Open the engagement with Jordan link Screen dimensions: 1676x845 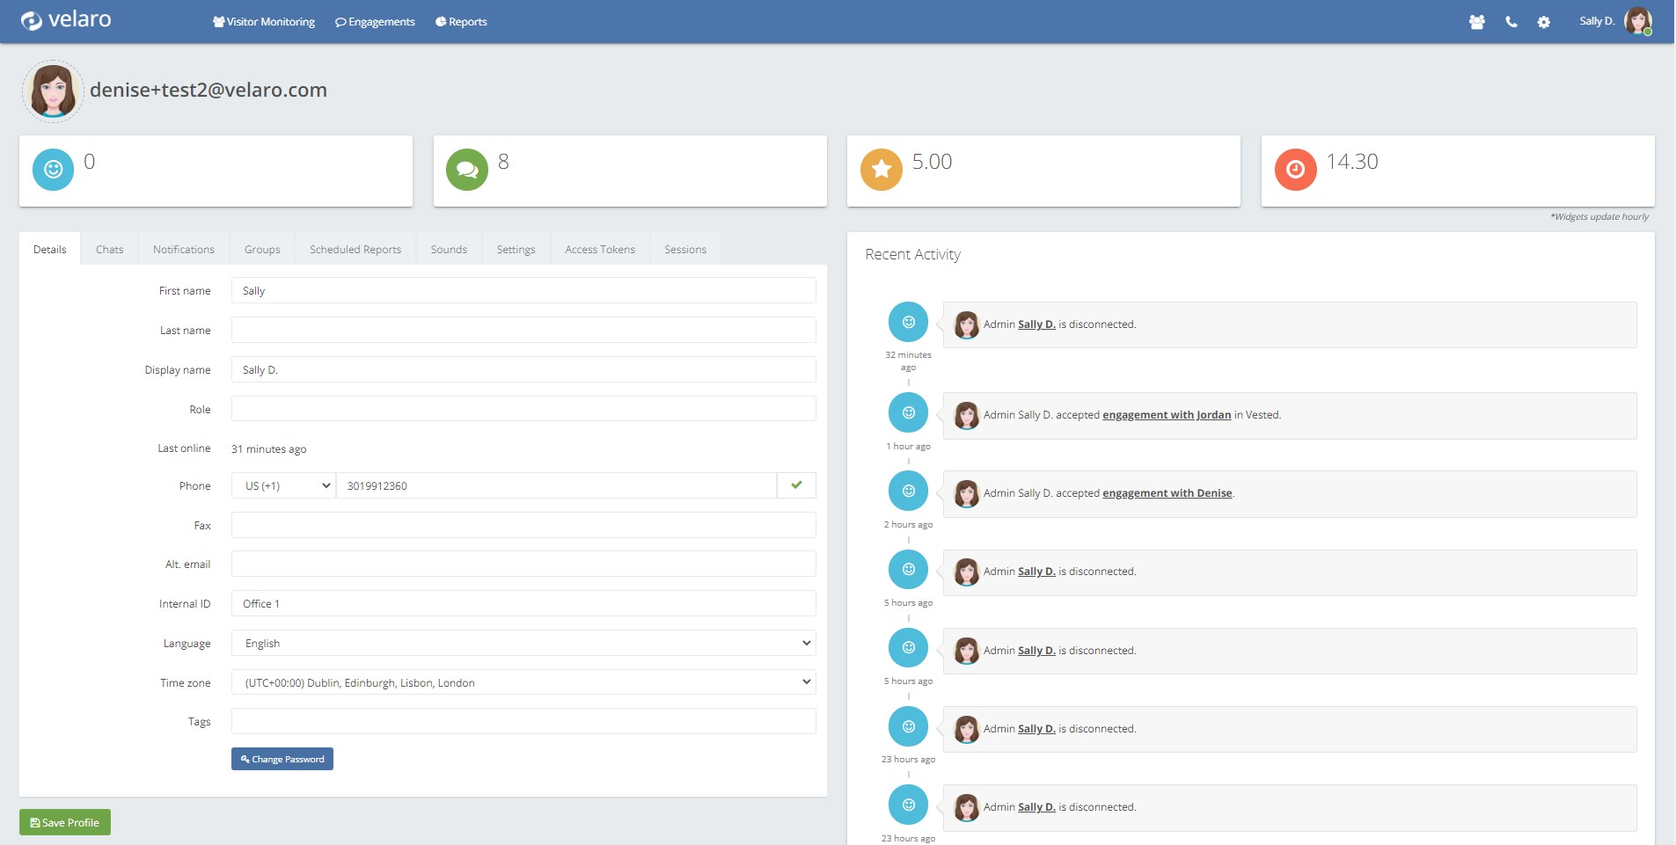1166,415
